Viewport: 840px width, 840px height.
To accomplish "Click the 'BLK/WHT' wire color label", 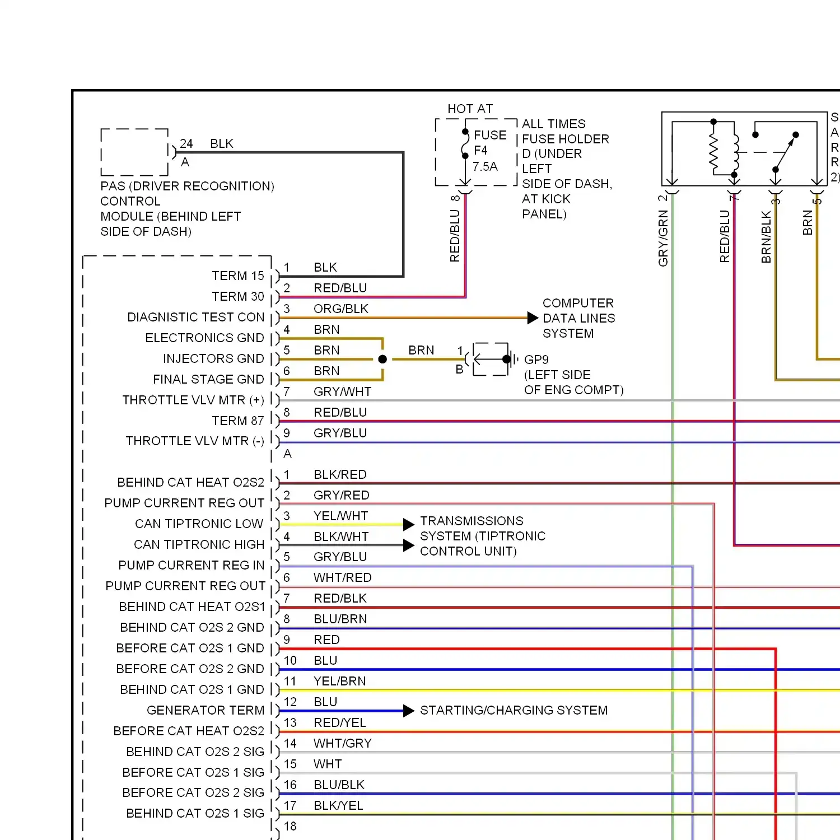I will (x=341, y=537).
